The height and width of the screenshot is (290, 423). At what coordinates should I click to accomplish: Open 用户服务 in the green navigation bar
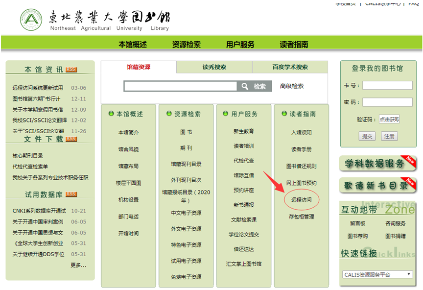pos(240,44)
